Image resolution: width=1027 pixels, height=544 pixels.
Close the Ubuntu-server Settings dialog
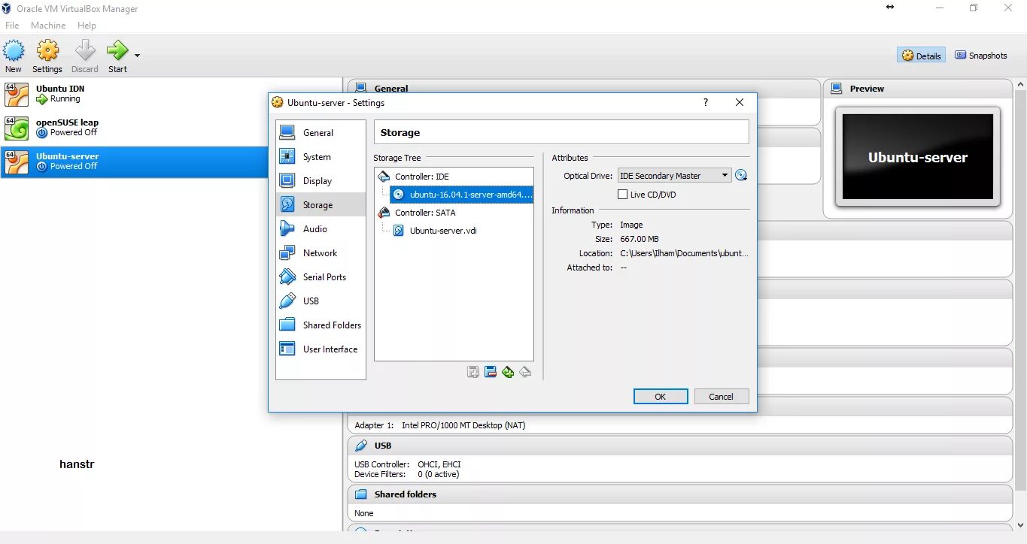point(740,102)
